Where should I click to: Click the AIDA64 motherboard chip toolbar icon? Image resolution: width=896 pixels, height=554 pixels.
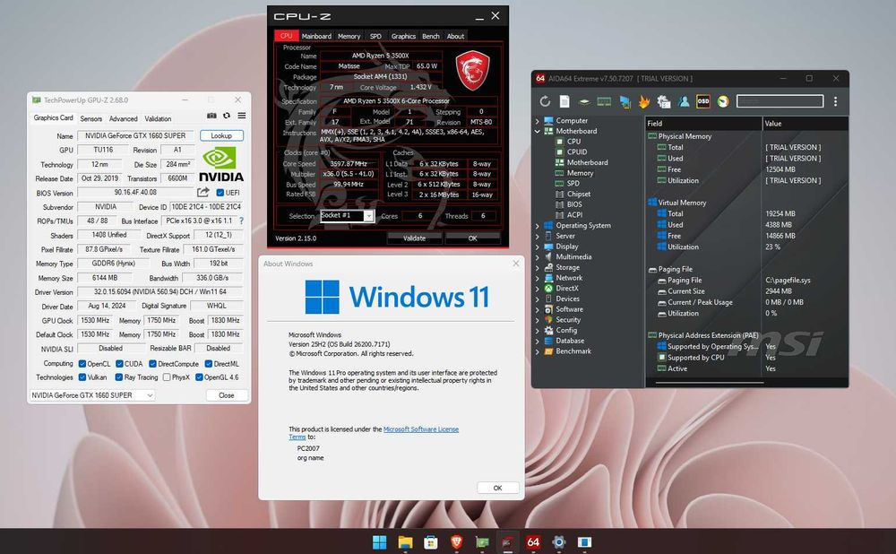tap(584, 101)
